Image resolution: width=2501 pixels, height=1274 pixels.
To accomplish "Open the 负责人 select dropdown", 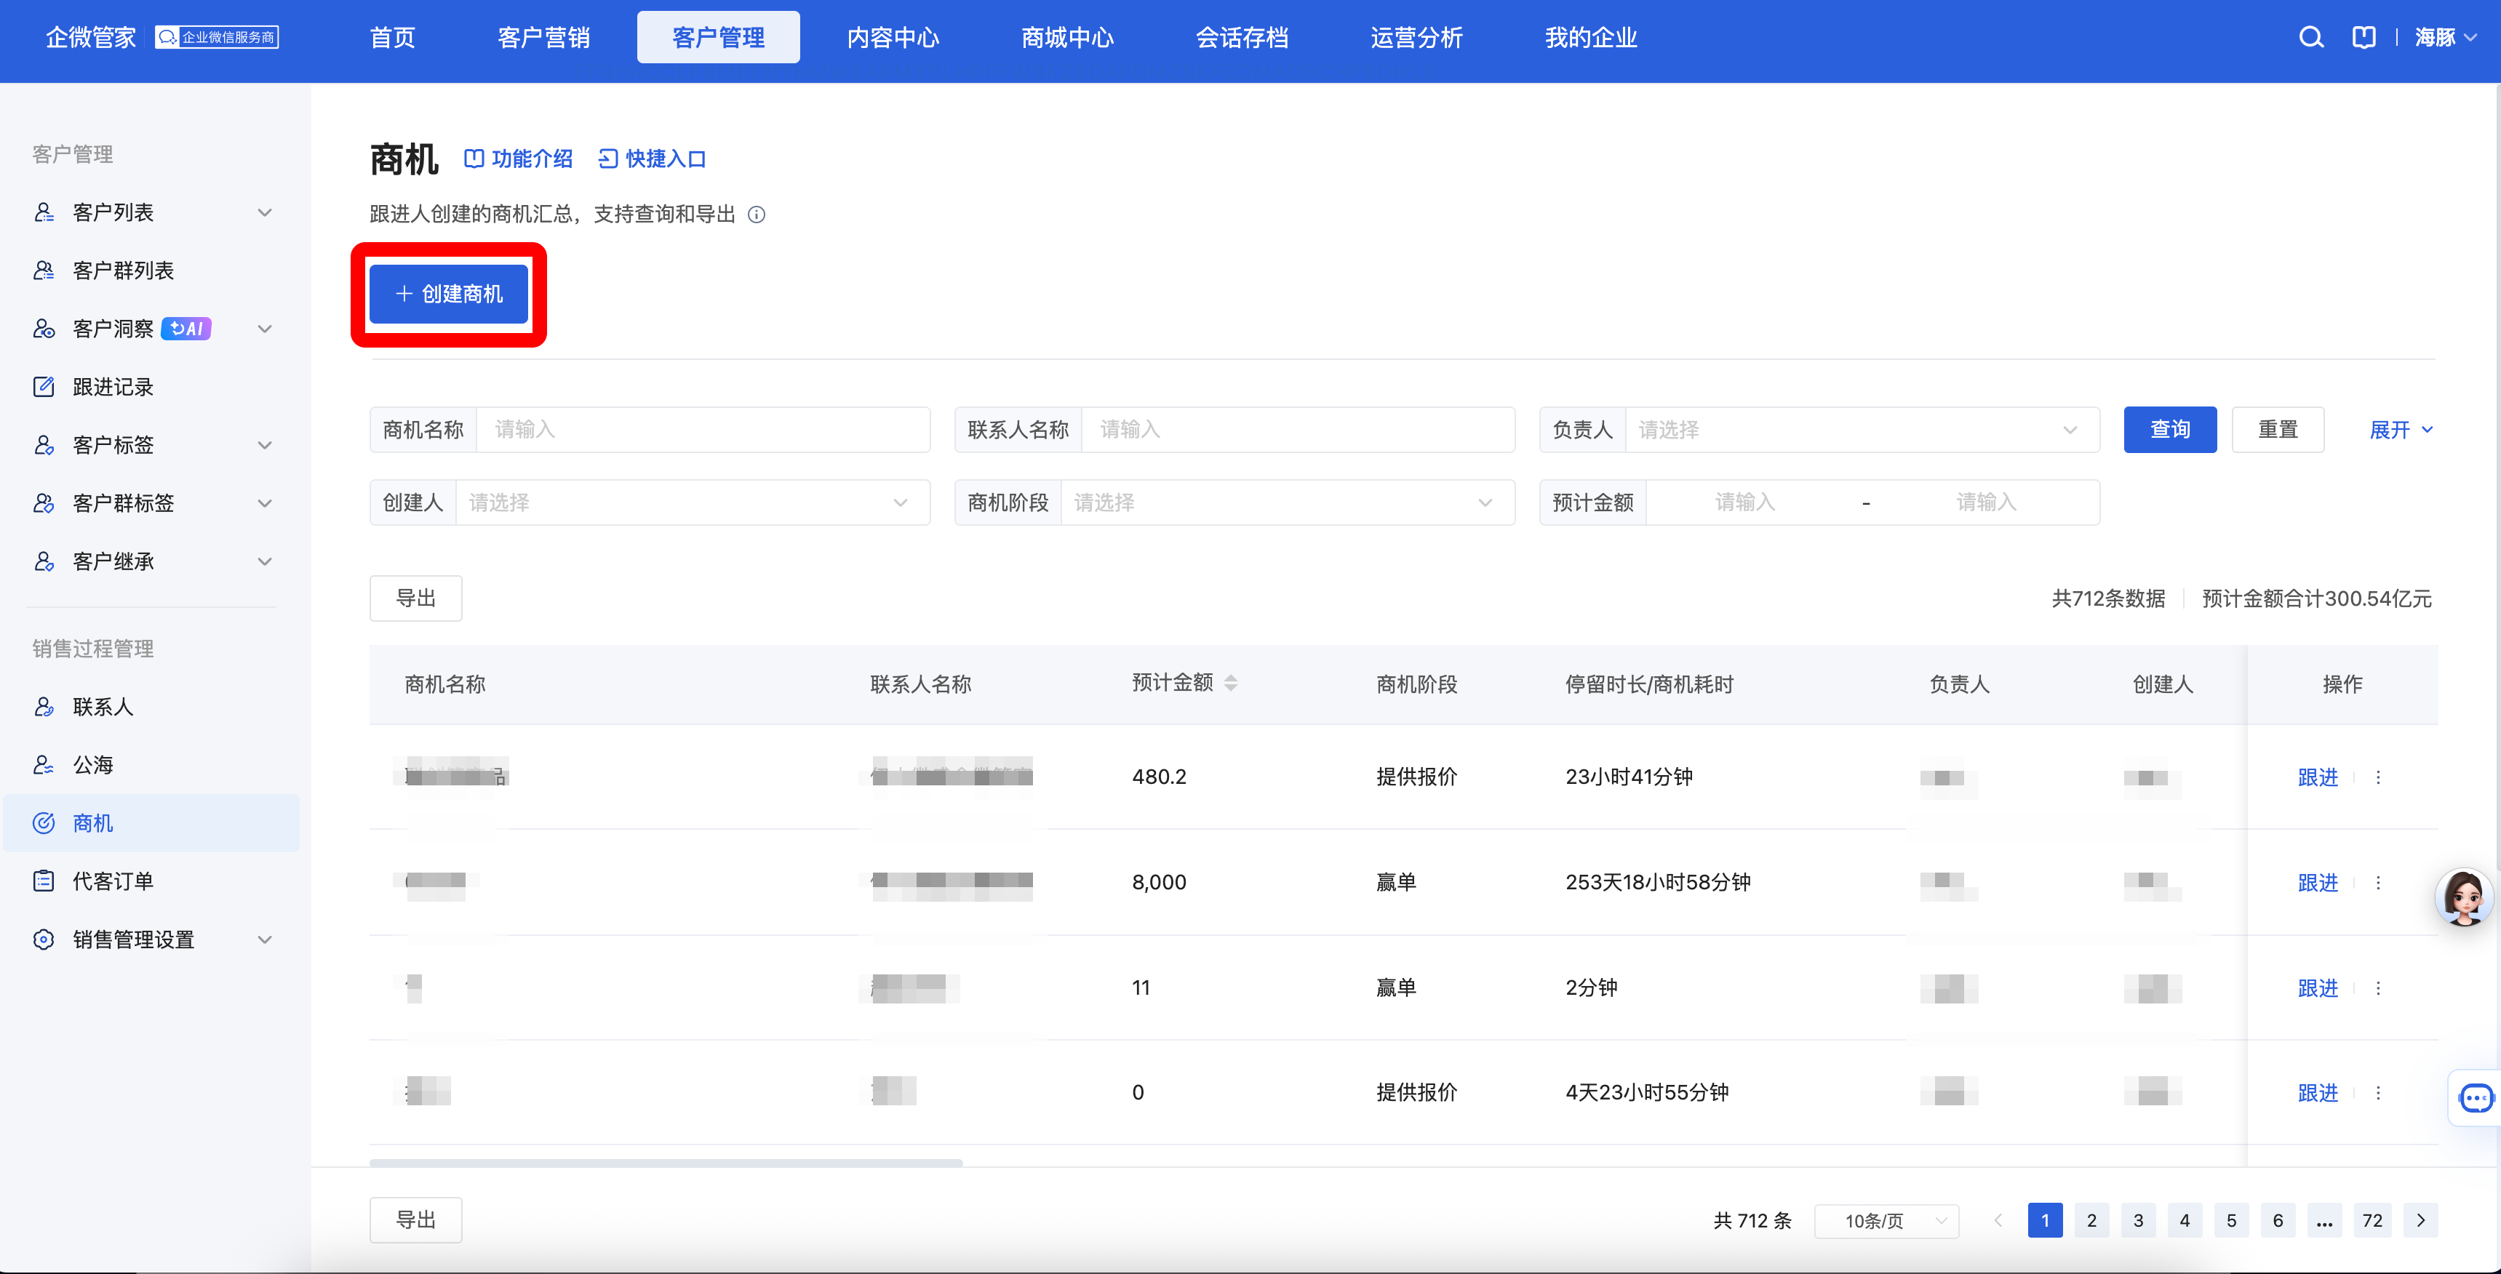I will point(1861,430).
